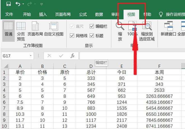This screenshot has height=129, width=185.
Task: Click cell containing 883
Action: (91, 108)
